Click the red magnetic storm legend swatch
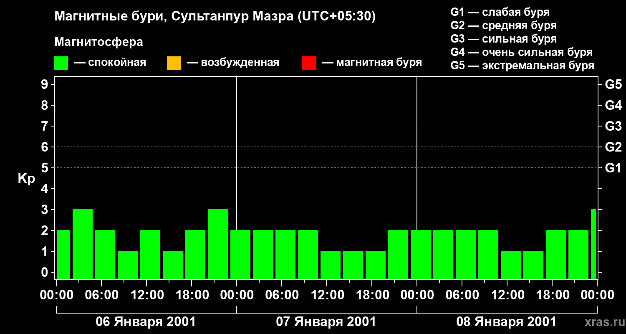 pos(309,63)
